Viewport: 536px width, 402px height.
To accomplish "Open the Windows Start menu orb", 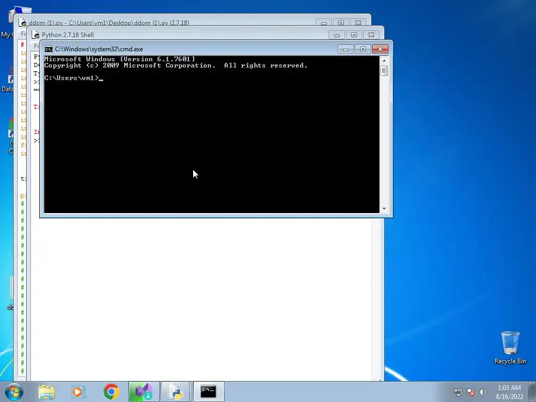I will click(14, 392).
